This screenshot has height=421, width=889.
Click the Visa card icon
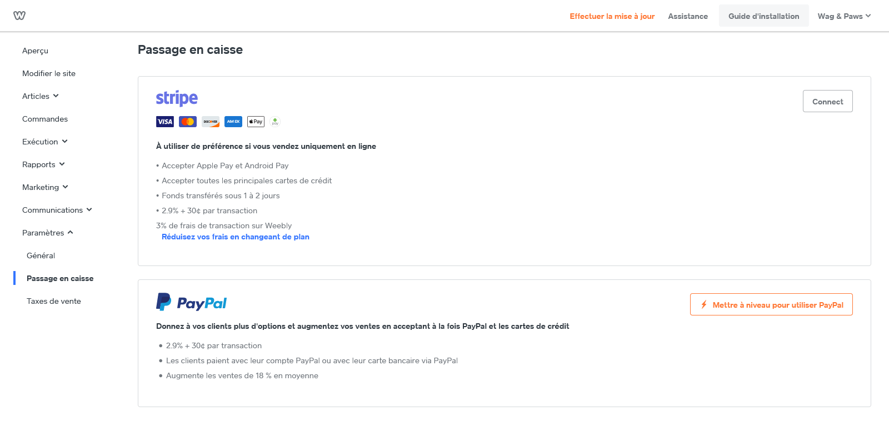[x=165, y=122]
